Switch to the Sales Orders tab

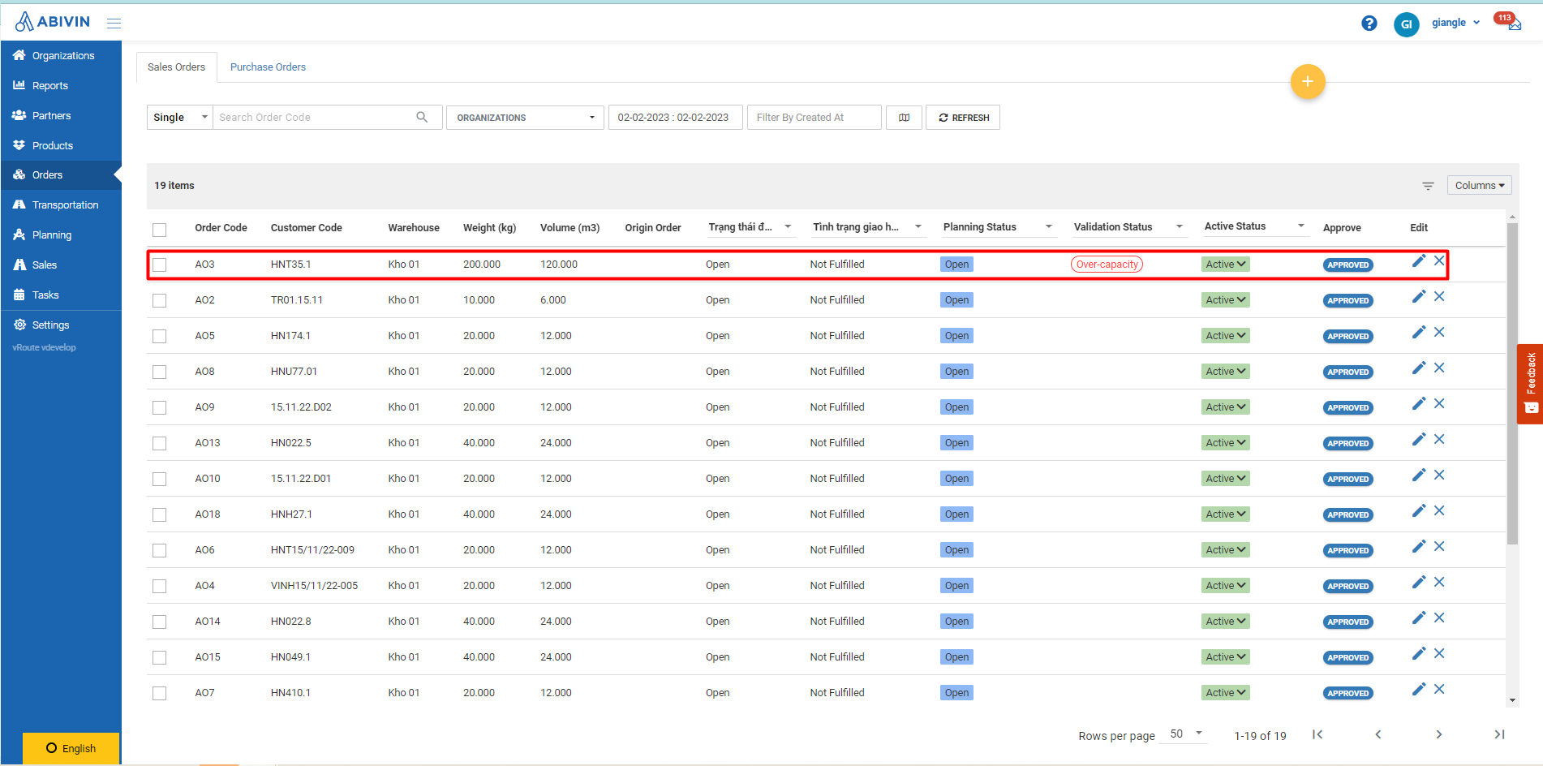(x=176, y=67)
